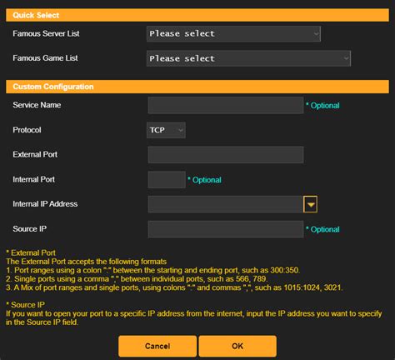Viewport: 395px width, 360px height.
Task: Click the Service Name label
Action: click(37, 105)
